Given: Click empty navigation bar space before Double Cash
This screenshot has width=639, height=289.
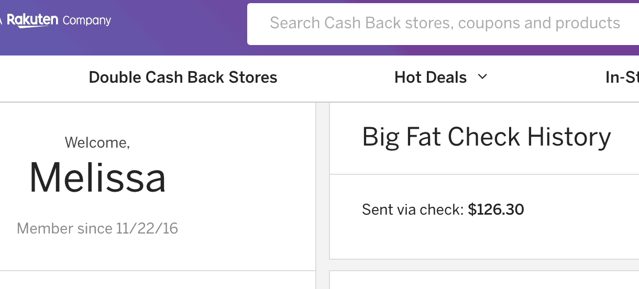Looking at the screenshot, I should coord(42,77).
